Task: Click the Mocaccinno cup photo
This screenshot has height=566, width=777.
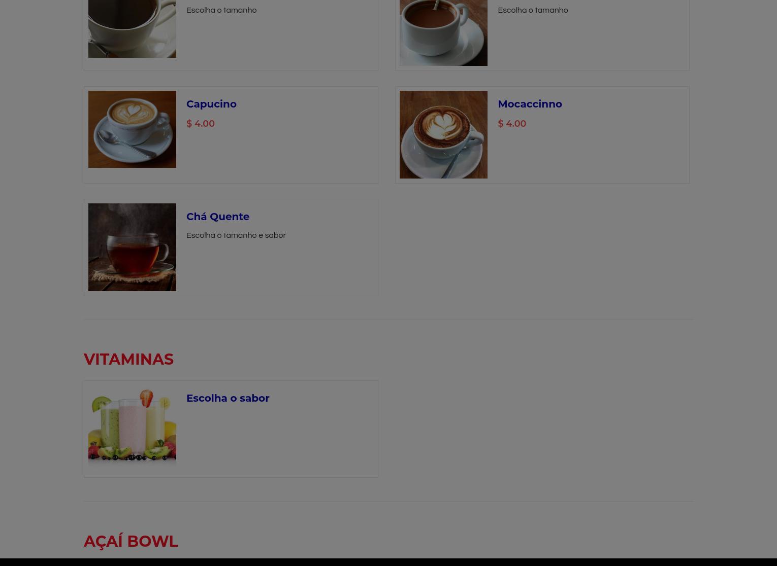Action: [443, 134]
